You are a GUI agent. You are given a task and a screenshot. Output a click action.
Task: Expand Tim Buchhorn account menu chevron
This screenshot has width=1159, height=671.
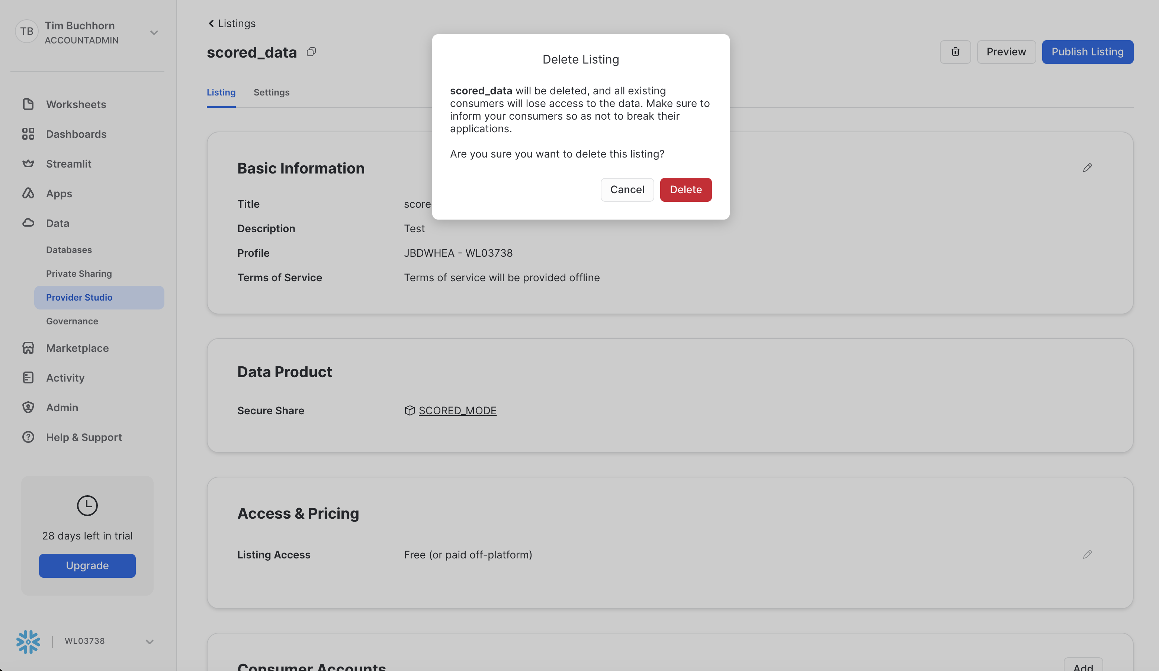(x=154, y=33)
